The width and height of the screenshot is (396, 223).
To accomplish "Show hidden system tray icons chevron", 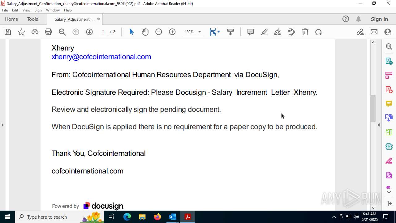I will pyautogui.click(x=334, y=217).
